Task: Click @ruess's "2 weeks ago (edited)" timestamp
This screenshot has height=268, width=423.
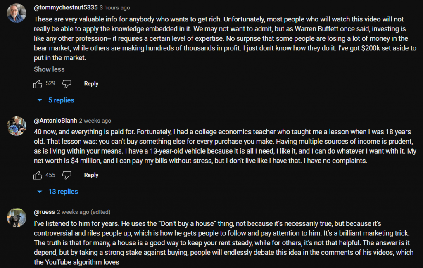Action: pyautogui.click(x=84, y=212)
